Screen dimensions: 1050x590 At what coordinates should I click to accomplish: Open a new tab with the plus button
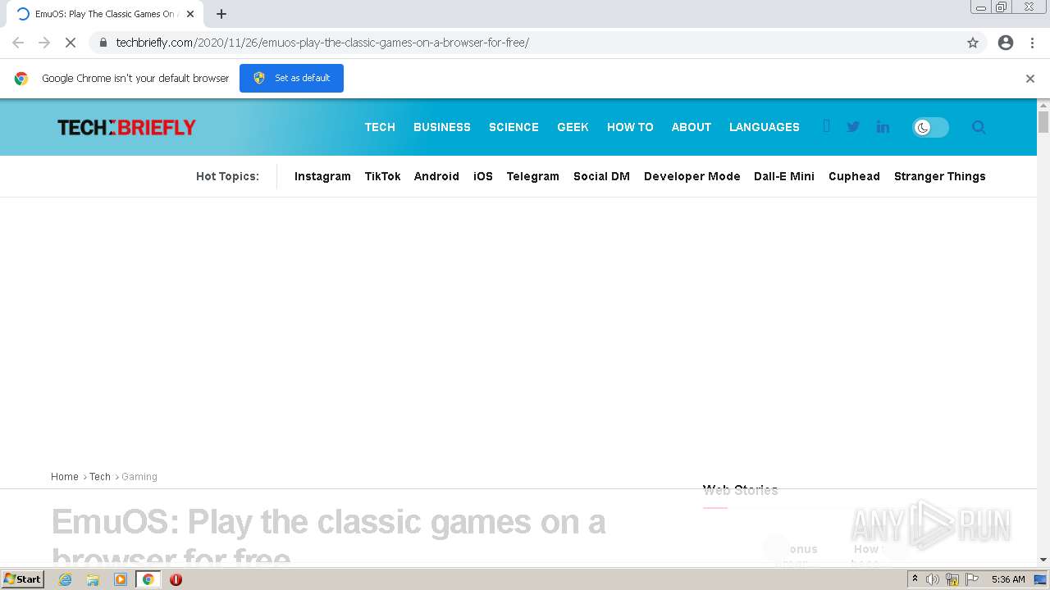click(x=221, y=14)
